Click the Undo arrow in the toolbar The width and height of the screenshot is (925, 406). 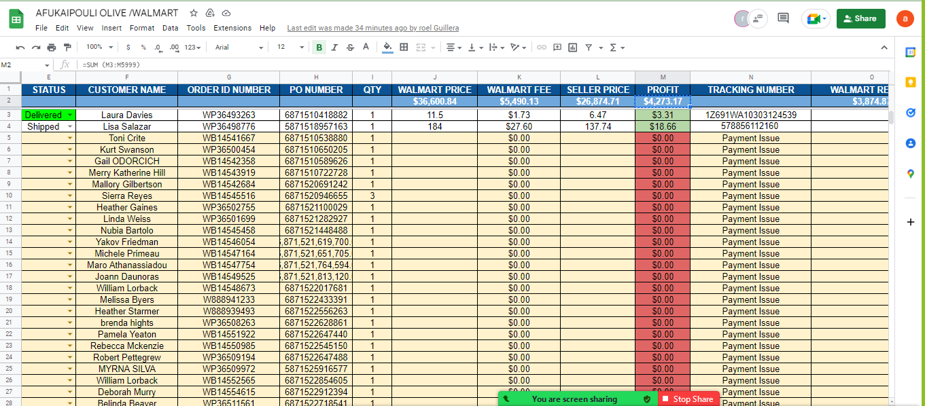click(20, 48)
